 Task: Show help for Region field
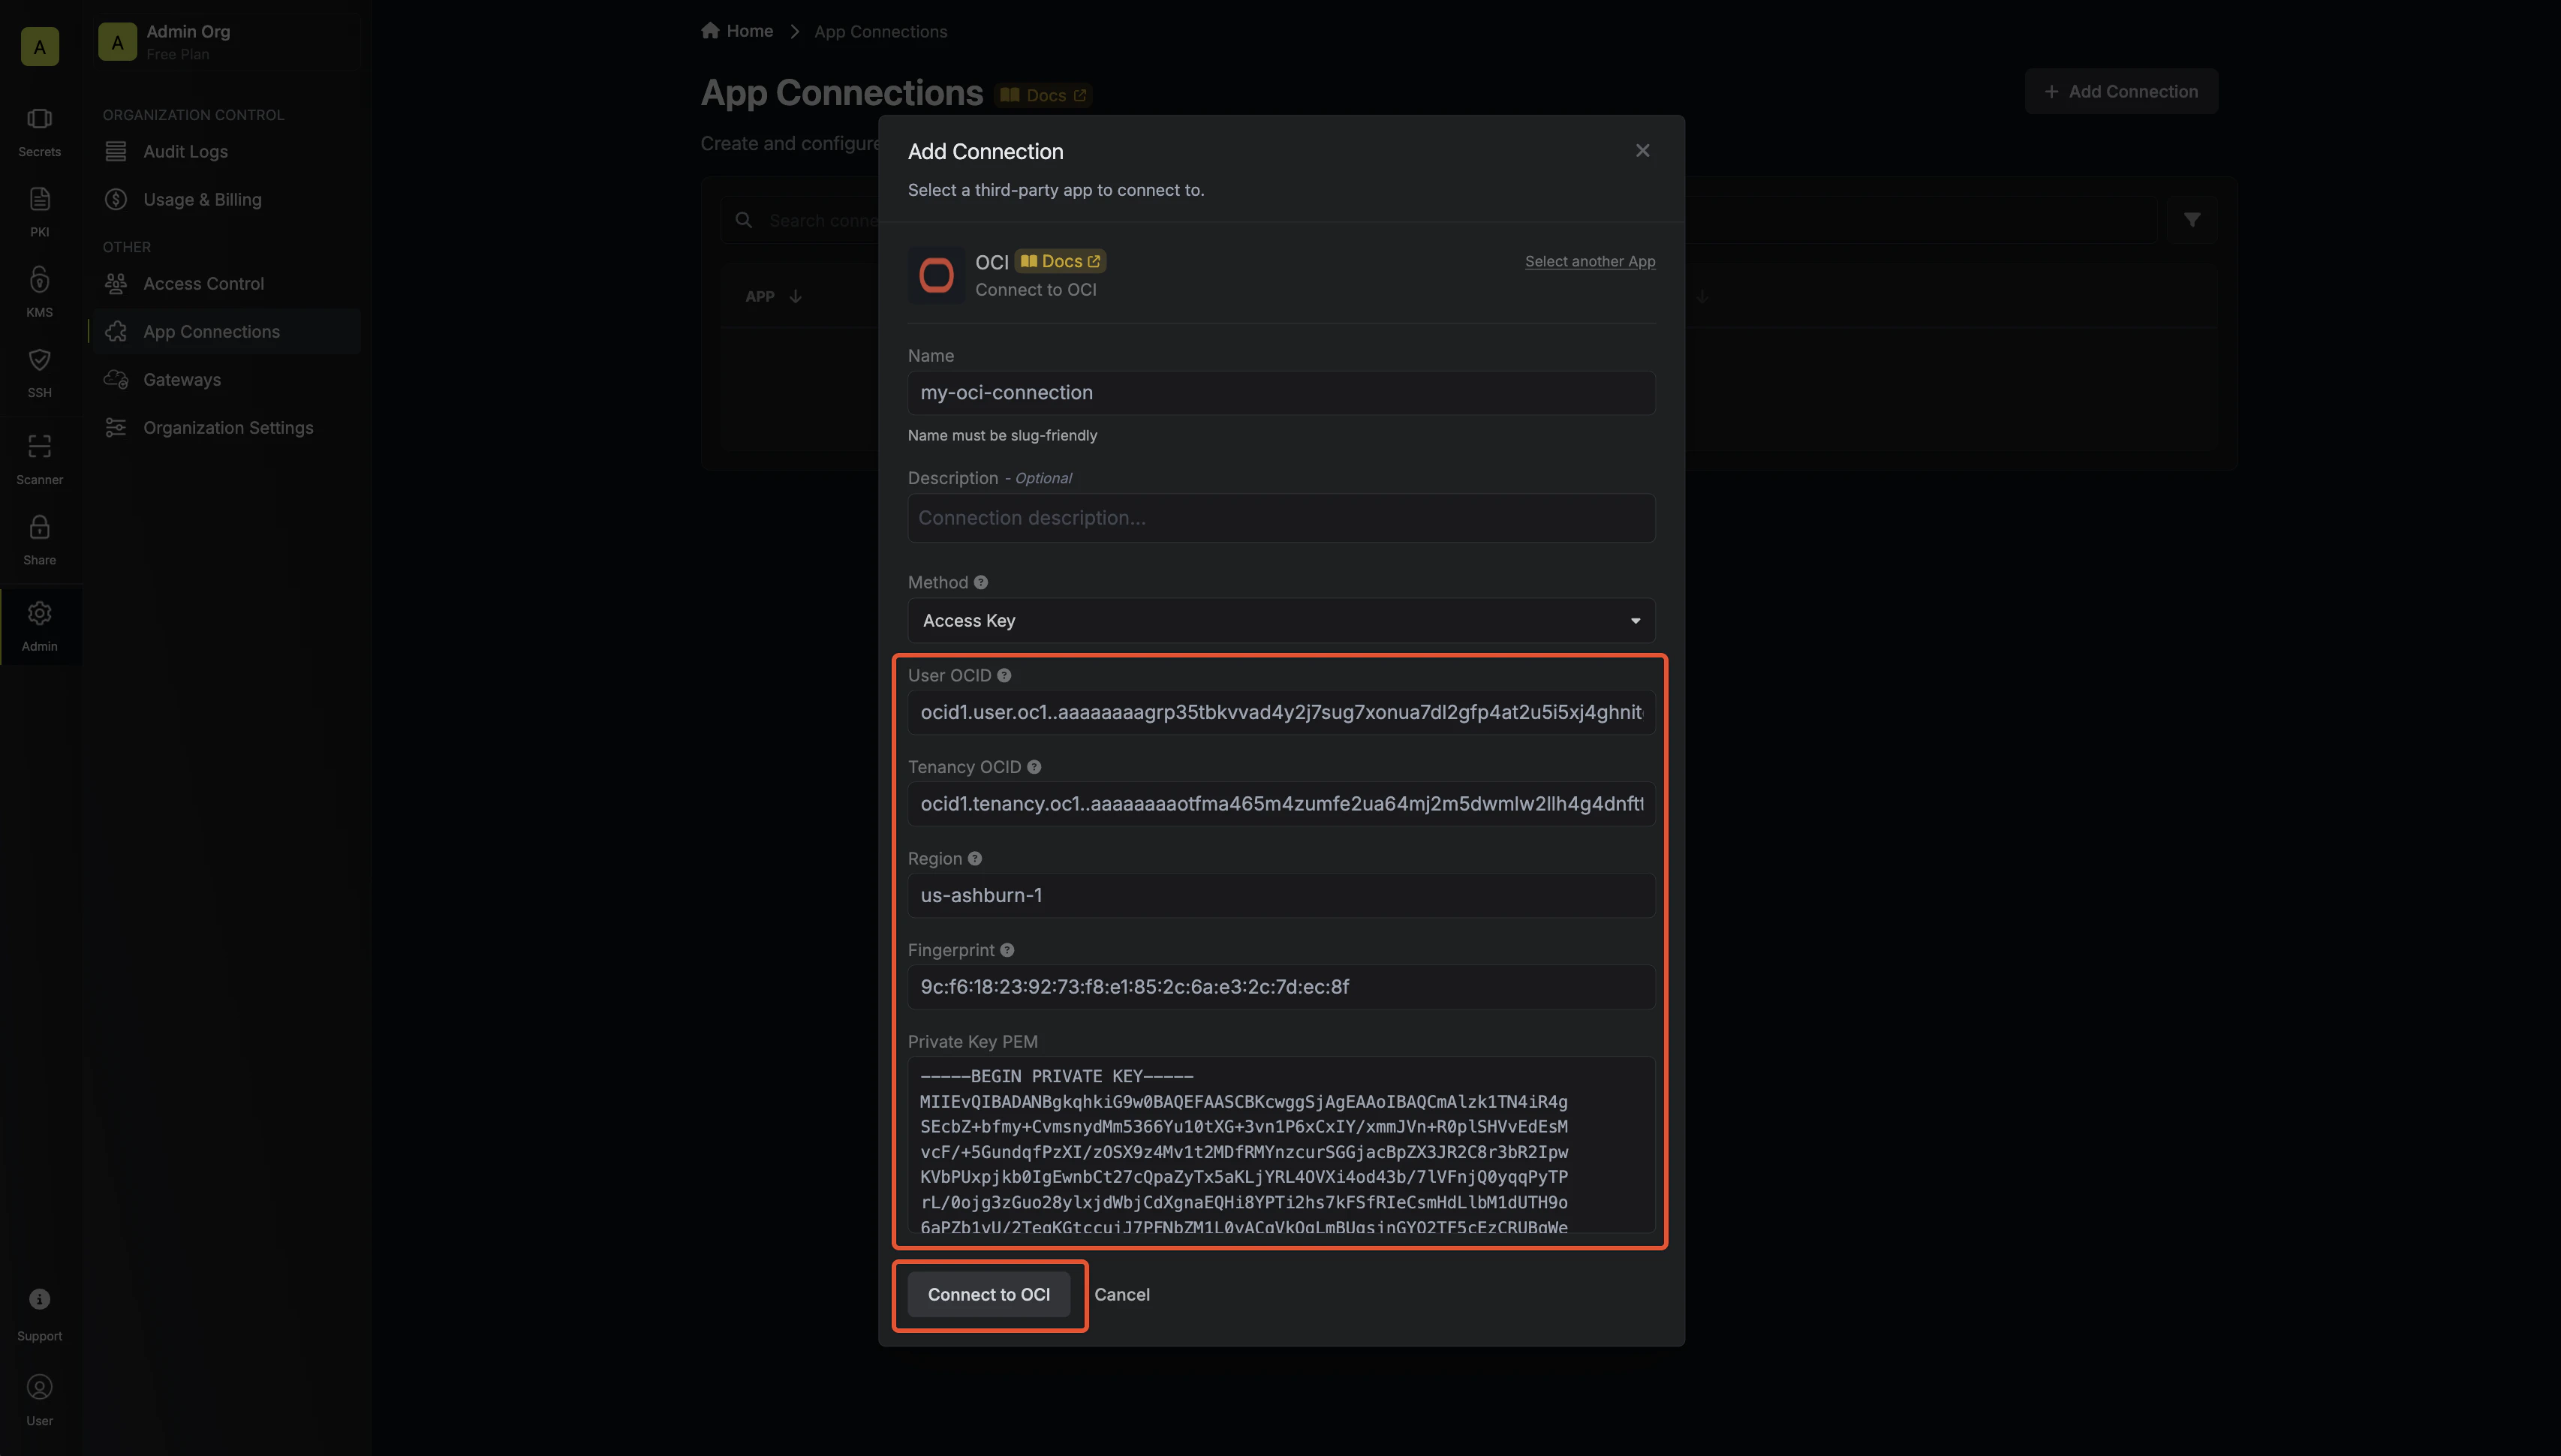tap(974, 858)
